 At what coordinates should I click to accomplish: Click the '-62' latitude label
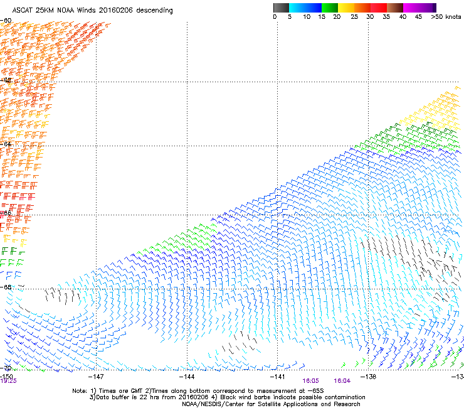click(6, 80)
